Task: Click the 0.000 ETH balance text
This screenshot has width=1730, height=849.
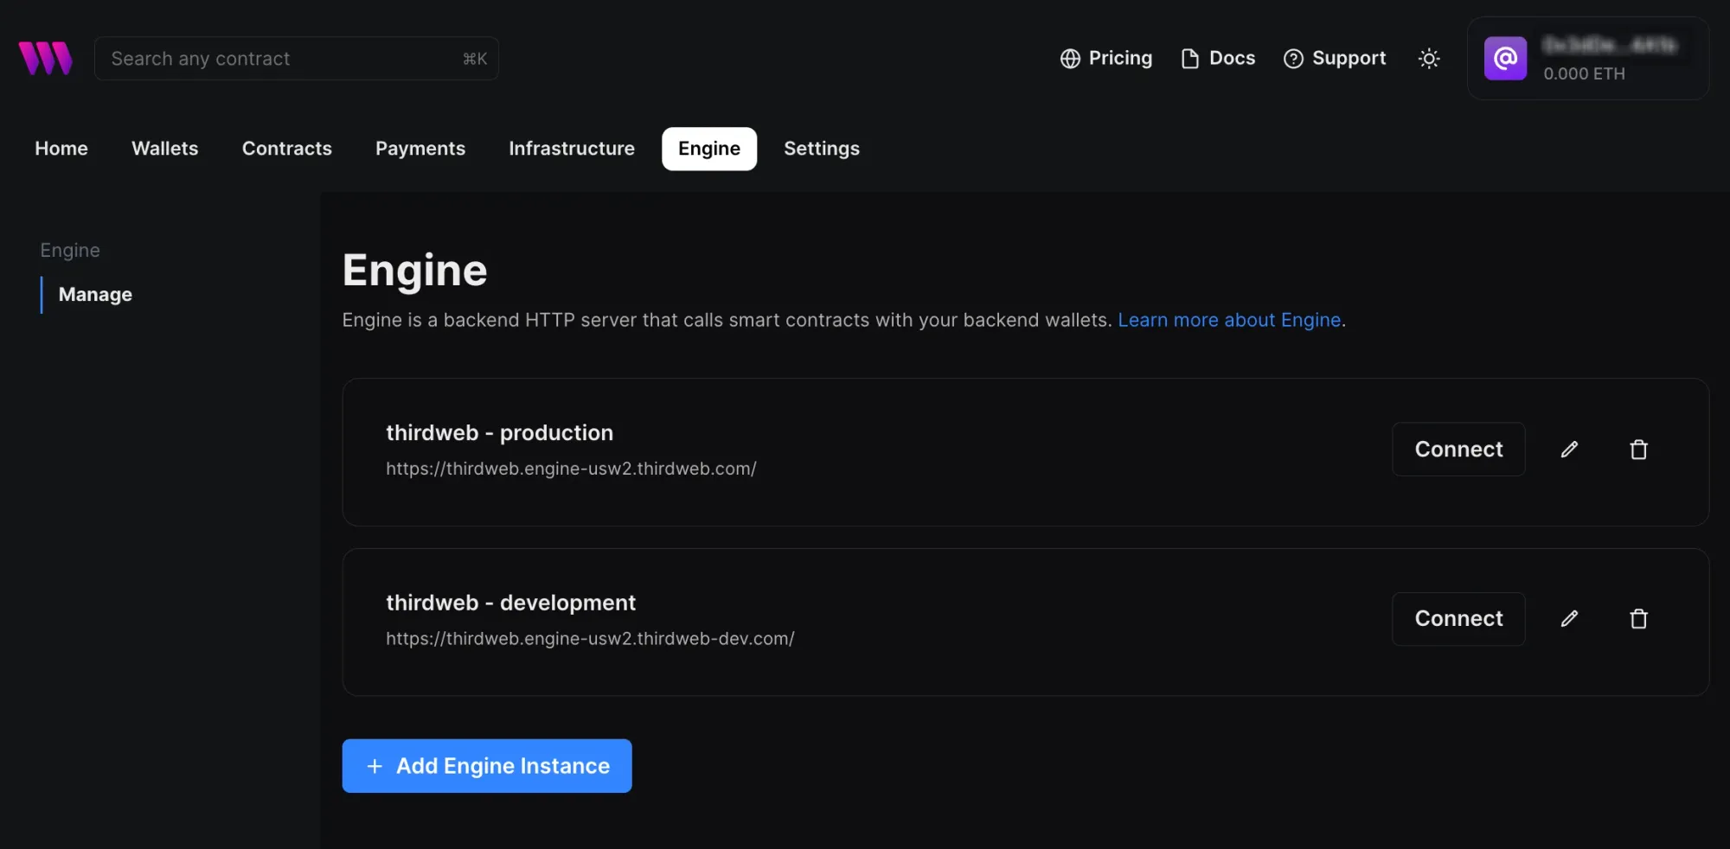Action: pyautogui.click(x=1584, y=73)
